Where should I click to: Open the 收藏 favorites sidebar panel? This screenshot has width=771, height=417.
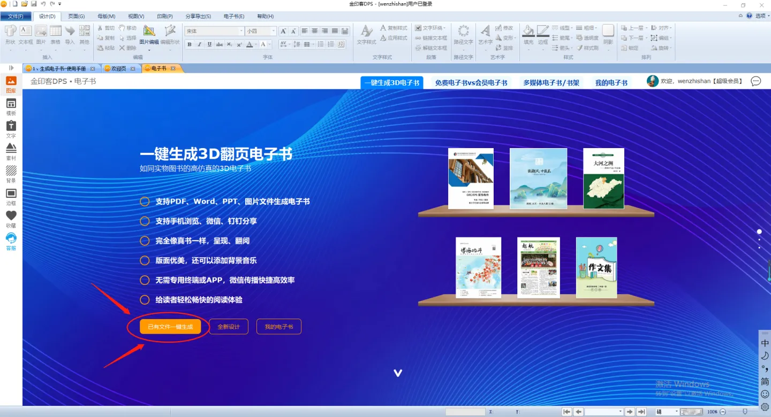(x=11, y=219)
